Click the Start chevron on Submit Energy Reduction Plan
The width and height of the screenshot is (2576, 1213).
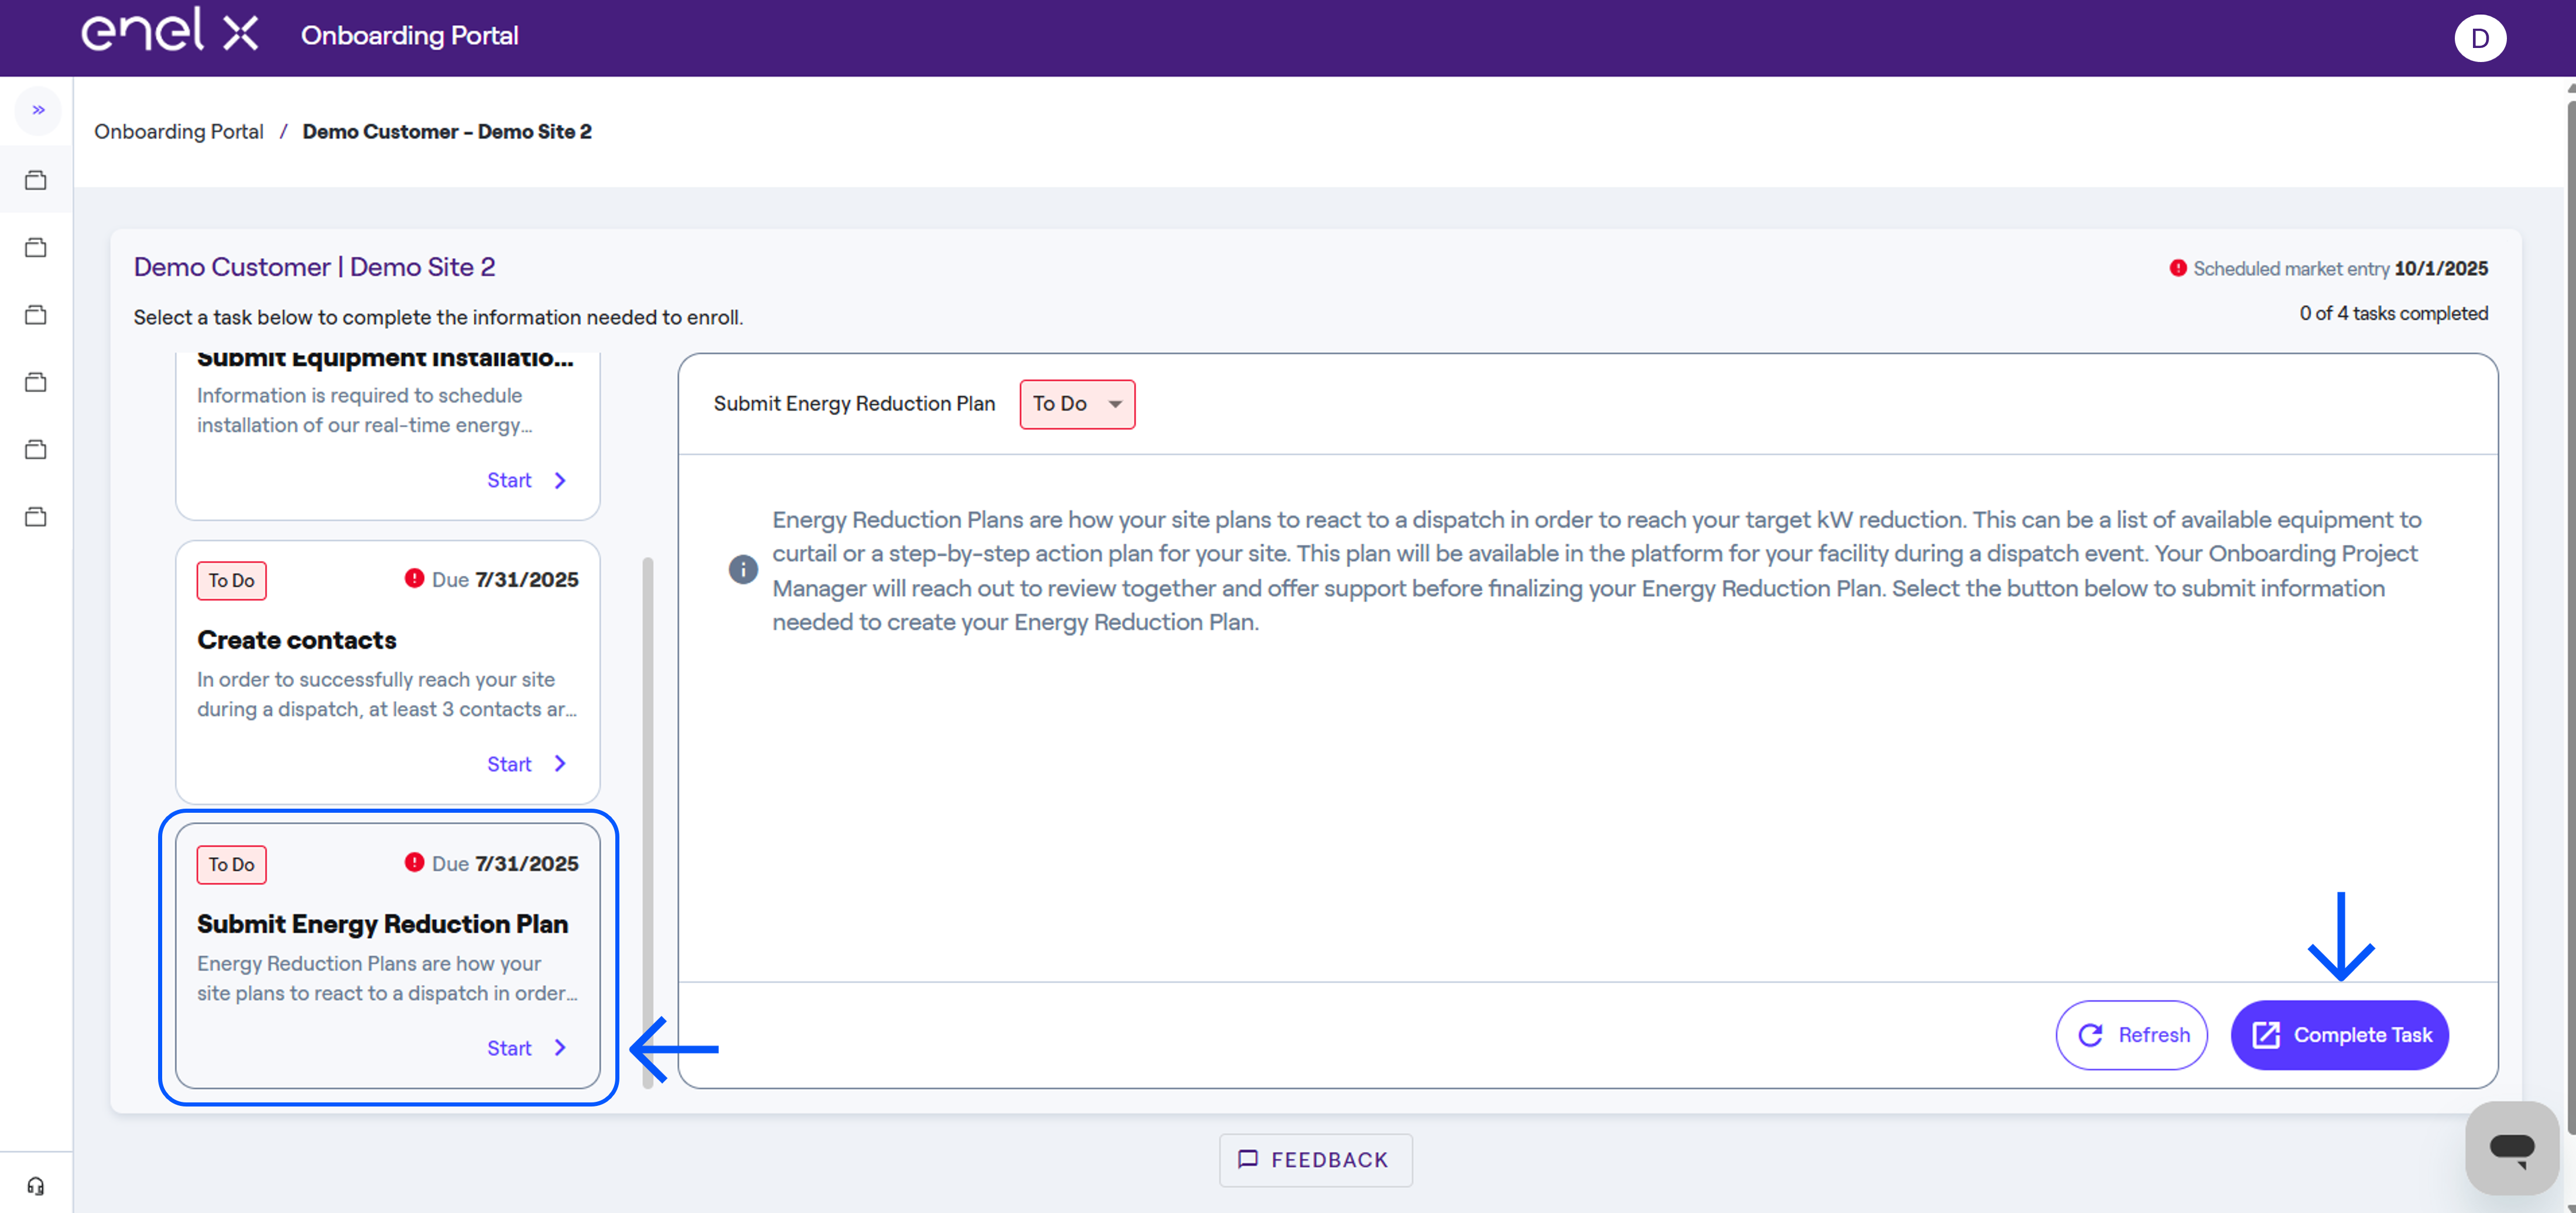pos(559,1048)
